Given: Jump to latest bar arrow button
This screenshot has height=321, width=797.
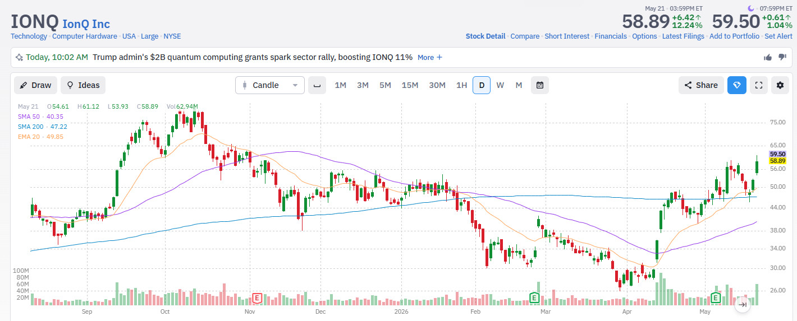Looking at the screenshot, I should [743, 305].
